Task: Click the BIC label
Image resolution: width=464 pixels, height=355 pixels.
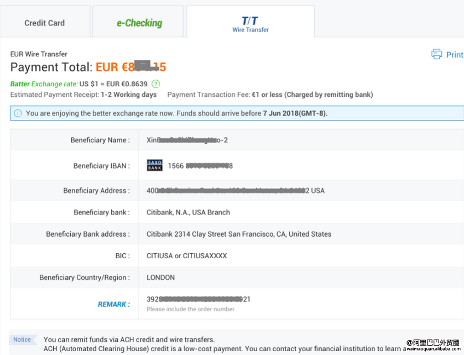Action: (x=123, y=256)
